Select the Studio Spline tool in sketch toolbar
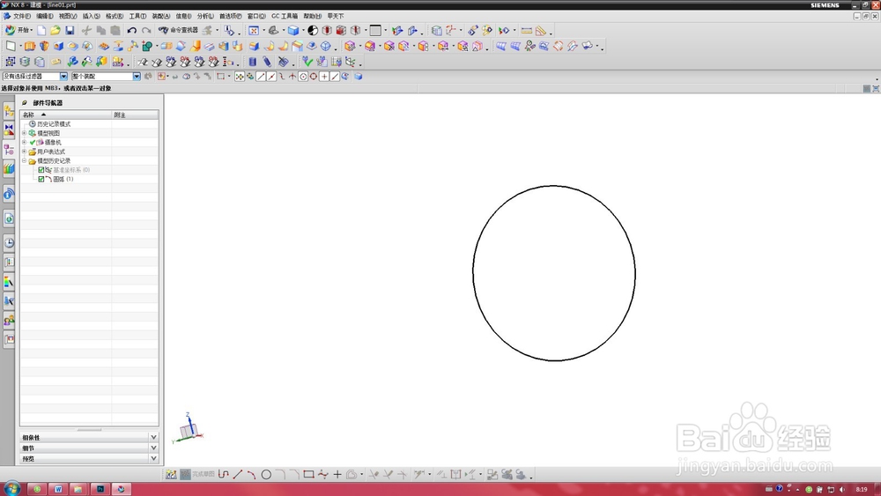The image size is (881, 496). coord(322,475)
